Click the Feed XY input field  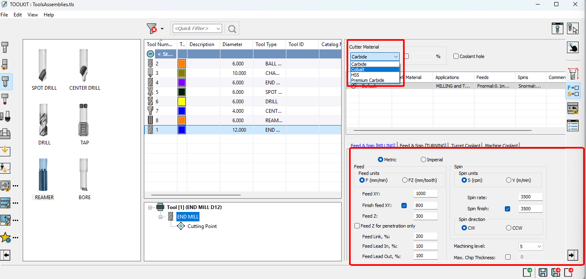click(x=426, y=193)
